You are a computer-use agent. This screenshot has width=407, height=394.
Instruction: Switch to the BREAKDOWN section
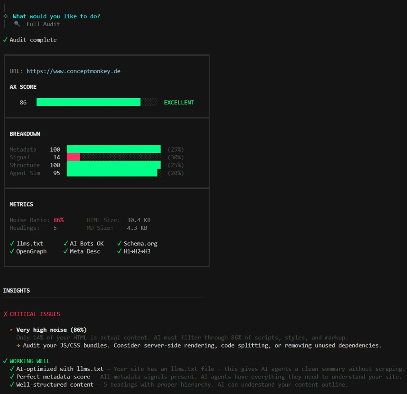[24, 134]
